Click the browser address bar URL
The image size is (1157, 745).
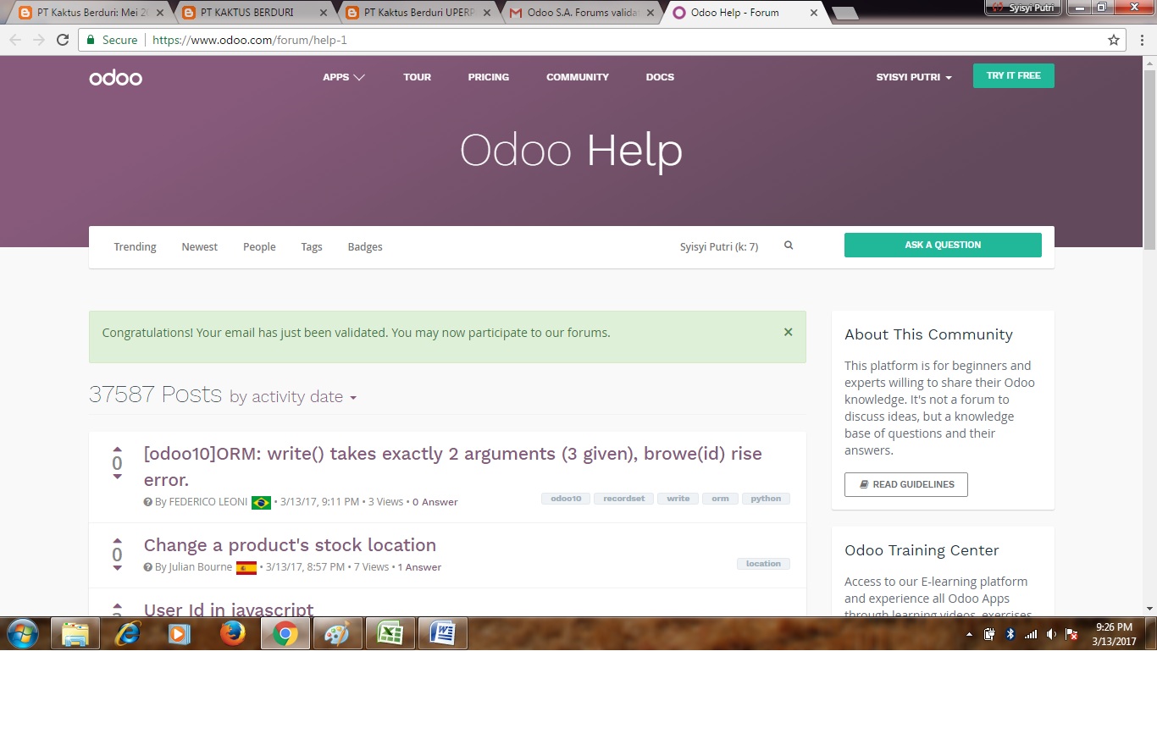coord(250,40)
